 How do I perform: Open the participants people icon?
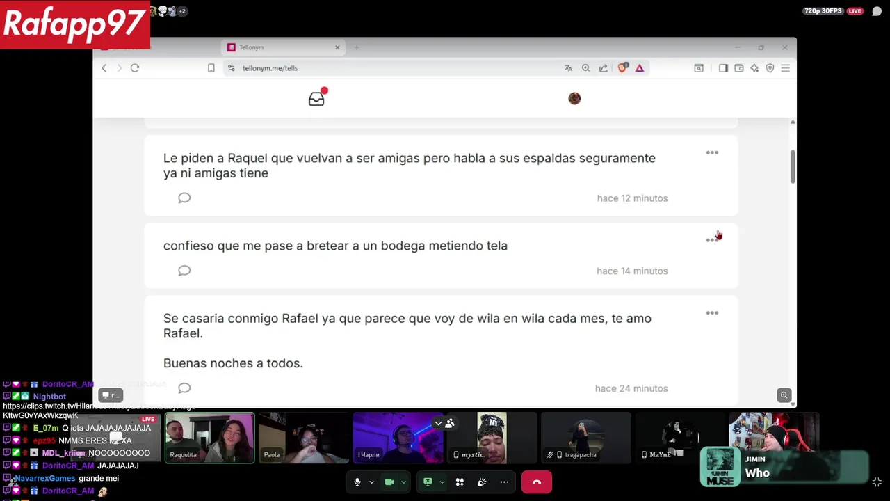click(450, 423)
